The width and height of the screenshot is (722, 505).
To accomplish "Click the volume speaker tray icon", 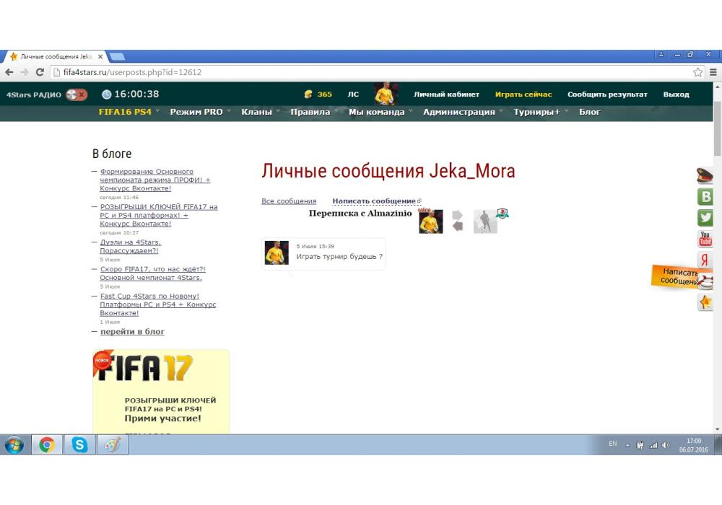I will tap(666, 445).
